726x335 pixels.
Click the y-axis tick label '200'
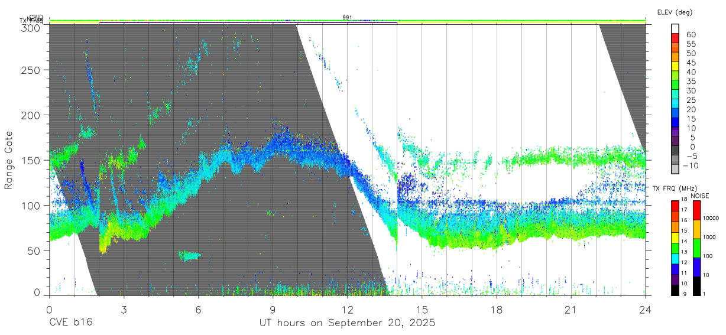(31, 115)
